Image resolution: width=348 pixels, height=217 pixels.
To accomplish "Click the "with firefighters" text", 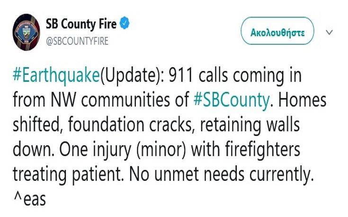I will (253, 151).
